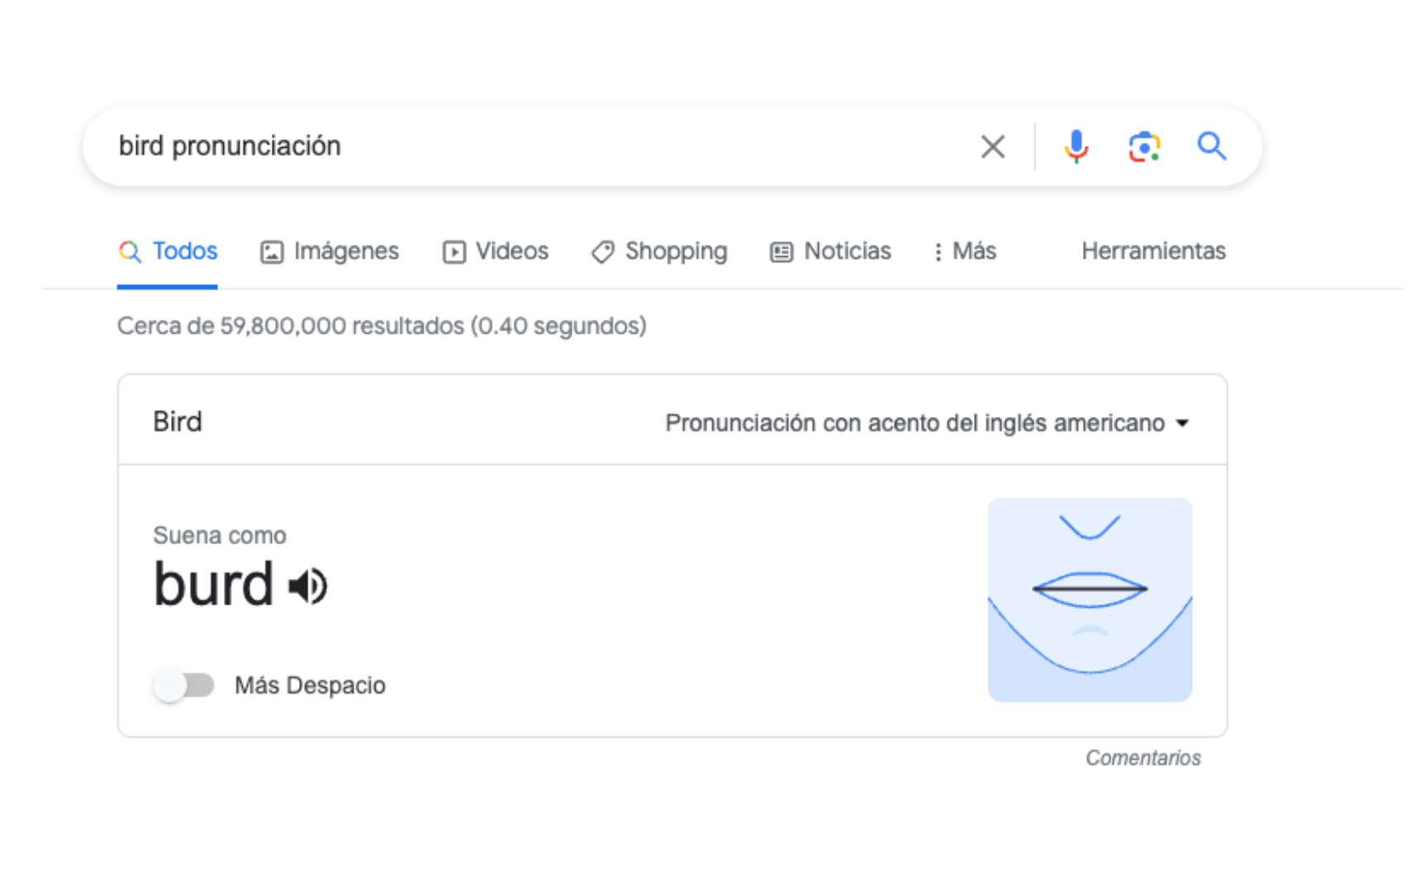This screenshot has width=1421, height=892.
Task: Open the accent selection dropdown
Action: (1183, 423)
